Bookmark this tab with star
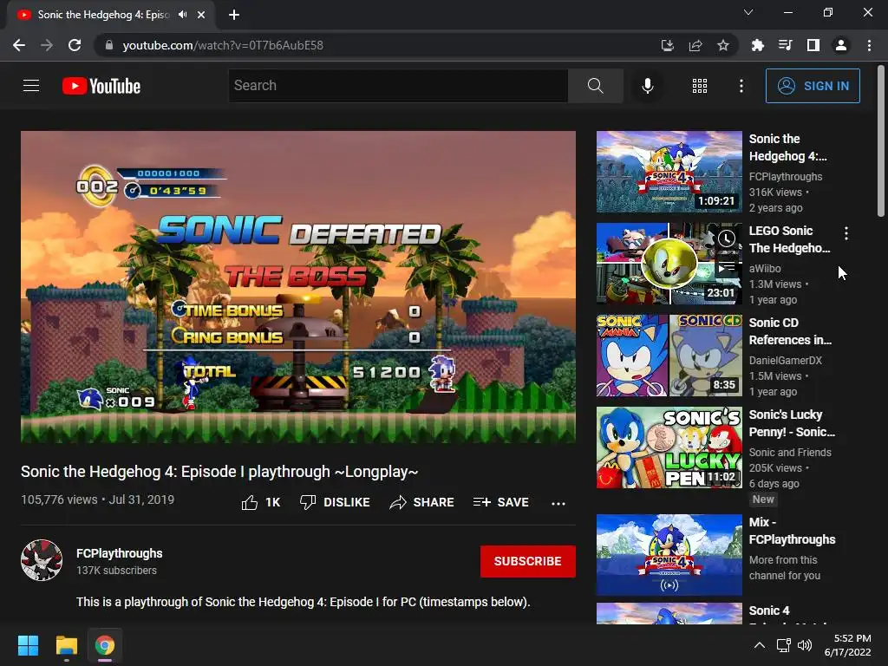Viewport: 888px width, 666px height. pyautogui.click(x=722, y=45)
